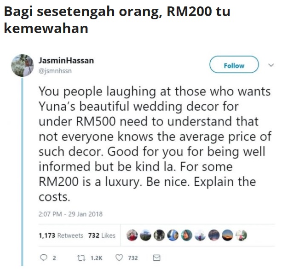The height and width of the screenshot is (269, 294).
Task: Click the reply count number 2
Action: 54,258
